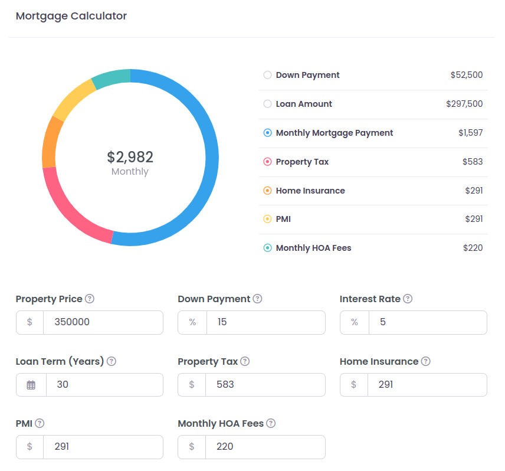Click the Home Insurance field help icon
This screenshot has height=471, width=505.
point(426,361)
